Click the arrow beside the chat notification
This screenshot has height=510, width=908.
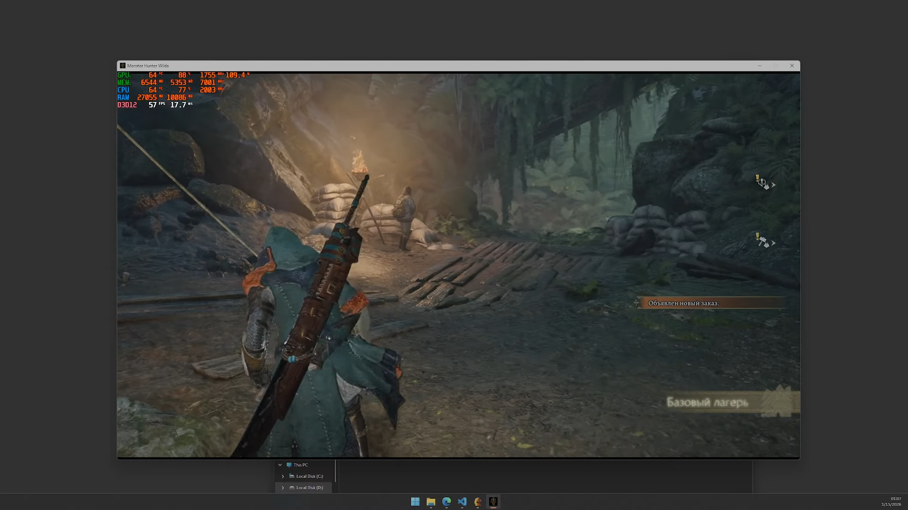click(x=774, y=185)
